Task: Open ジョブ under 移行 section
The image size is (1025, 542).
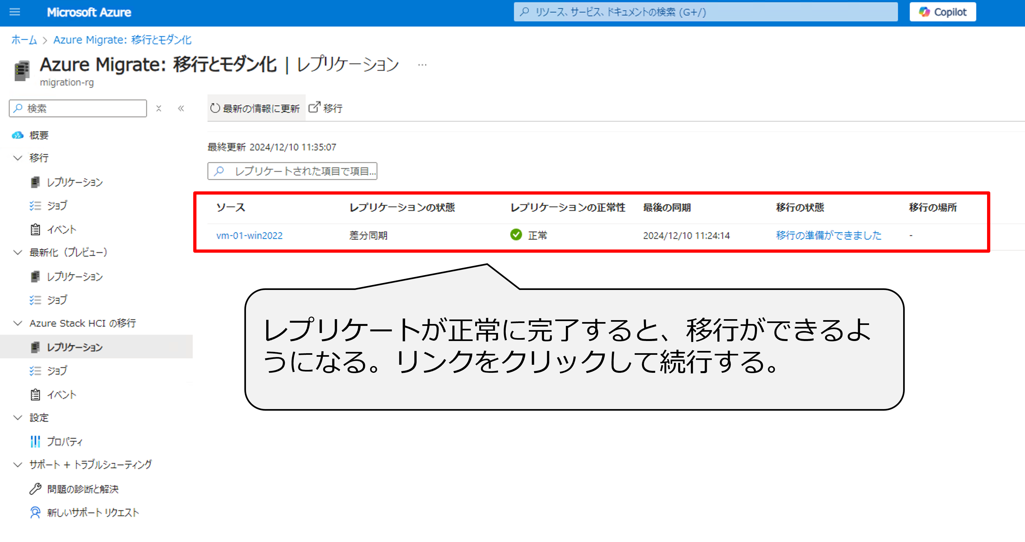Action: (x=57, y=205)
